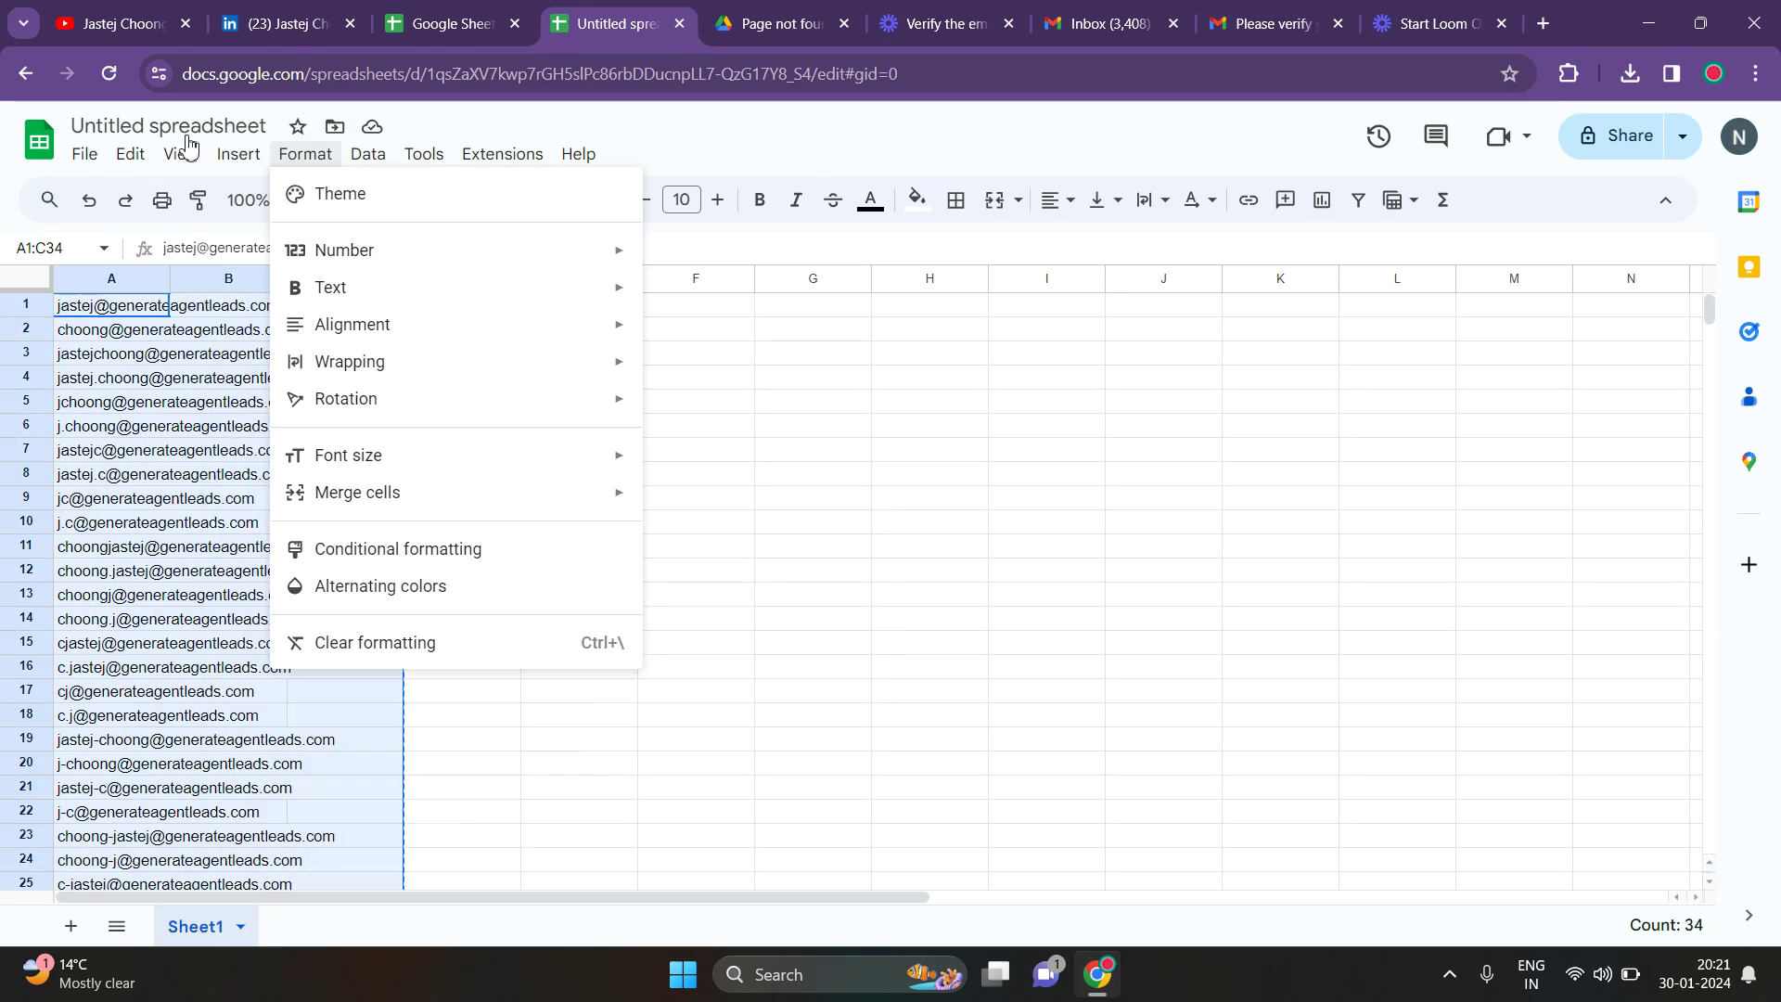Open the fill color picker
Screen dimensions: 1781x1002
[916, 199]
